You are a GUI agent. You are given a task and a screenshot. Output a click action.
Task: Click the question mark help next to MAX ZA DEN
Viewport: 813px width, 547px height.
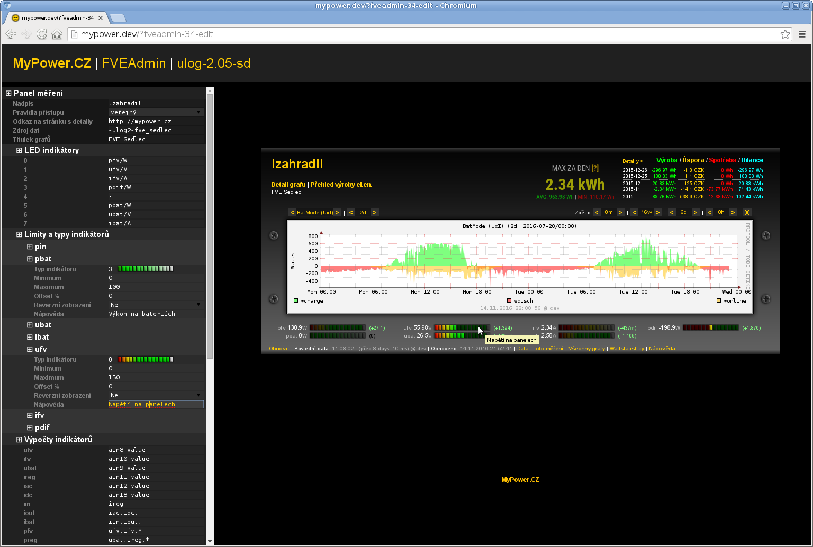(x=595, y=168)
